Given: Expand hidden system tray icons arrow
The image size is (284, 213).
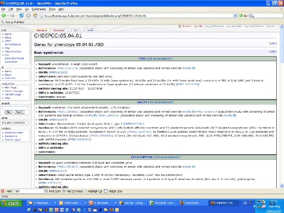Looking at the screenshot, I should coord(254,206).
